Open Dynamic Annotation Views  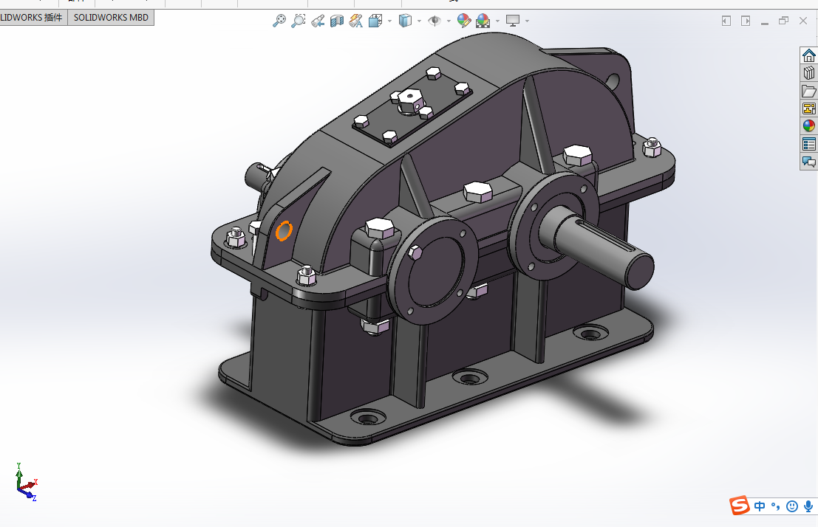pyautogui.click(x=355, y=21)
